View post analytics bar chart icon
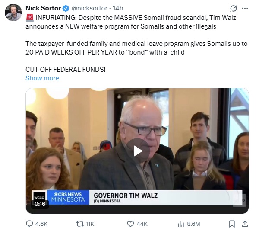Viewport: 259px width, 231px height. (x=181, y=224)
